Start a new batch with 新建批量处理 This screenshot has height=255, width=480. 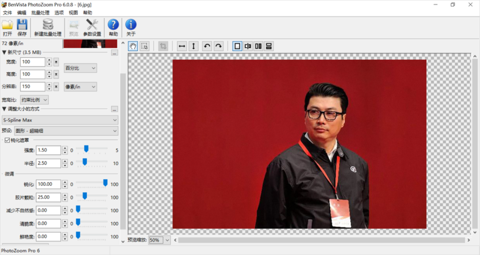tap(48, 28)
